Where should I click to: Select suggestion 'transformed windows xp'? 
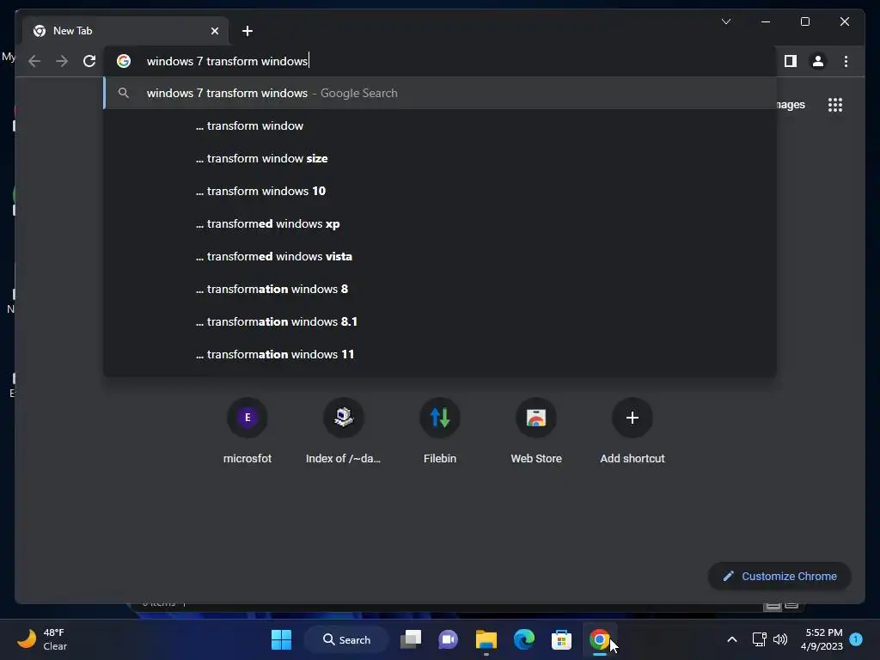pos(440,224)
